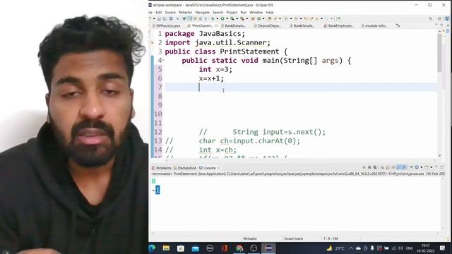Switch to the DPPractice.java editor tab

tap(167, 25)
